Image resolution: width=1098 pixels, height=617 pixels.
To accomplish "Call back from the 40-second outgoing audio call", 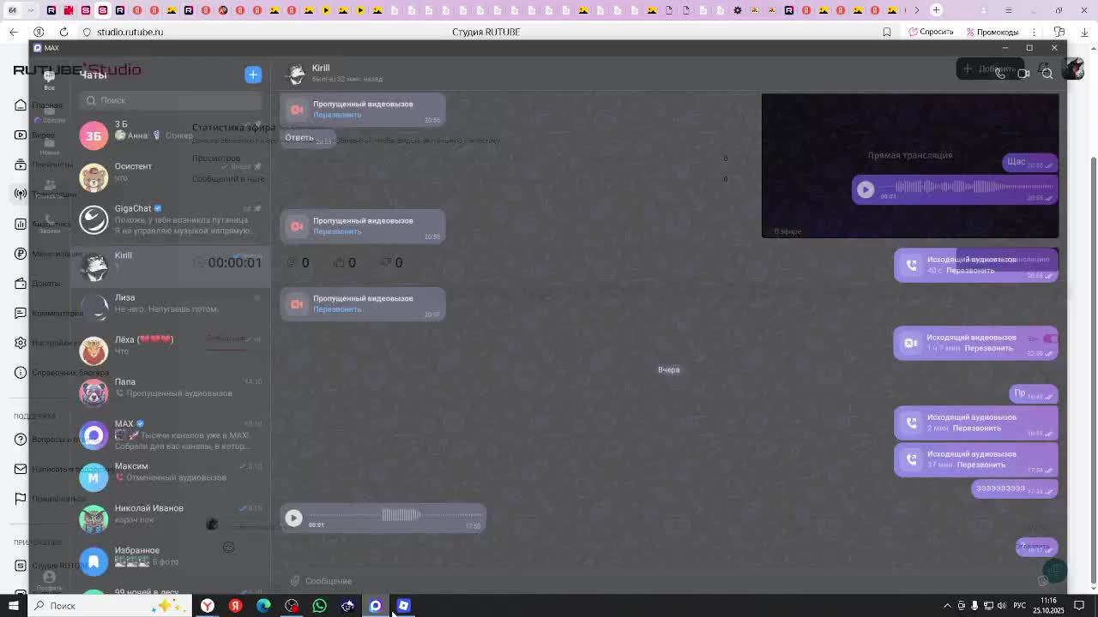I will pos(970,271).
